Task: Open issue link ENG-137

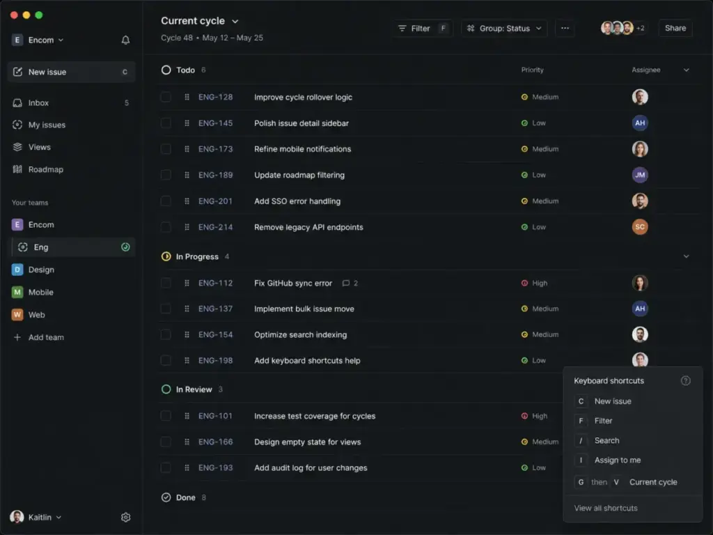Action: (x=216, y=309)
